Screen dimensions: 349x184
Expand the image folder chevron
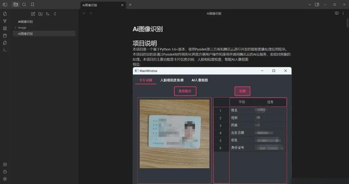point(16,28)
